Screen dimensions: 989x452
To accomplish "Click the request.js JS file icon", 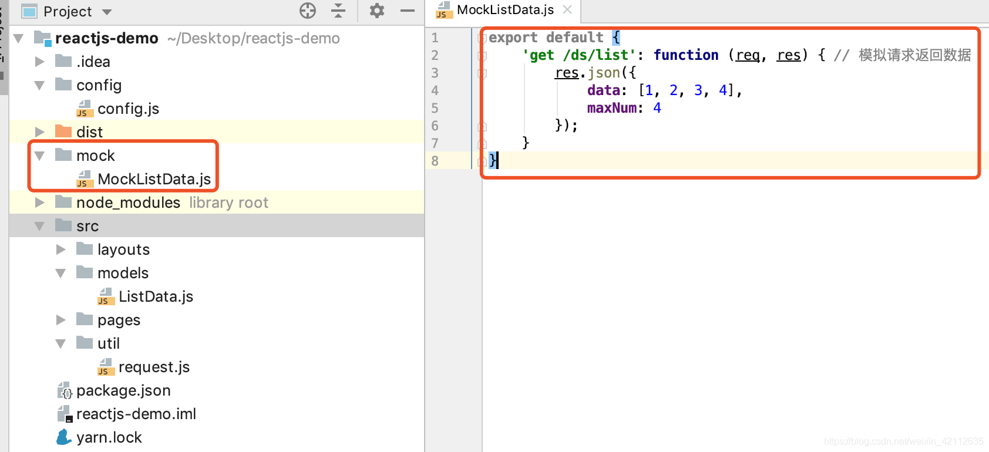I will click(106, 367).
